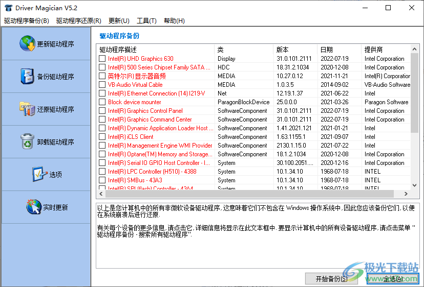The height and width of the screenshot is (287, 424).
Task: Sort list by 提供商 column header
Action: tap(386, 50)
